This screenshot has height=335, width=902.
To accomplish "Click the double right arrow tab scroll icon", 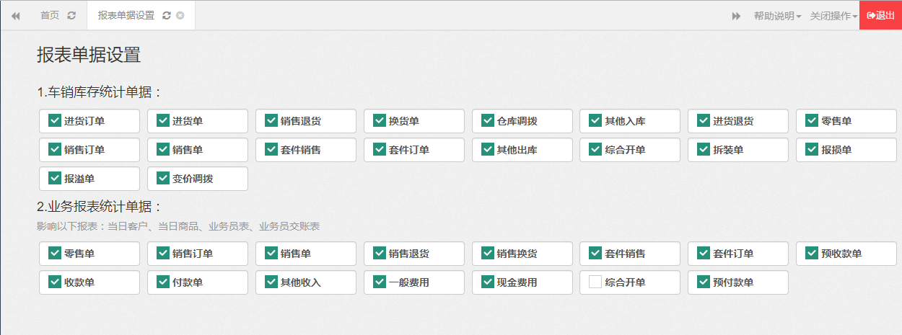I will 736,16.
